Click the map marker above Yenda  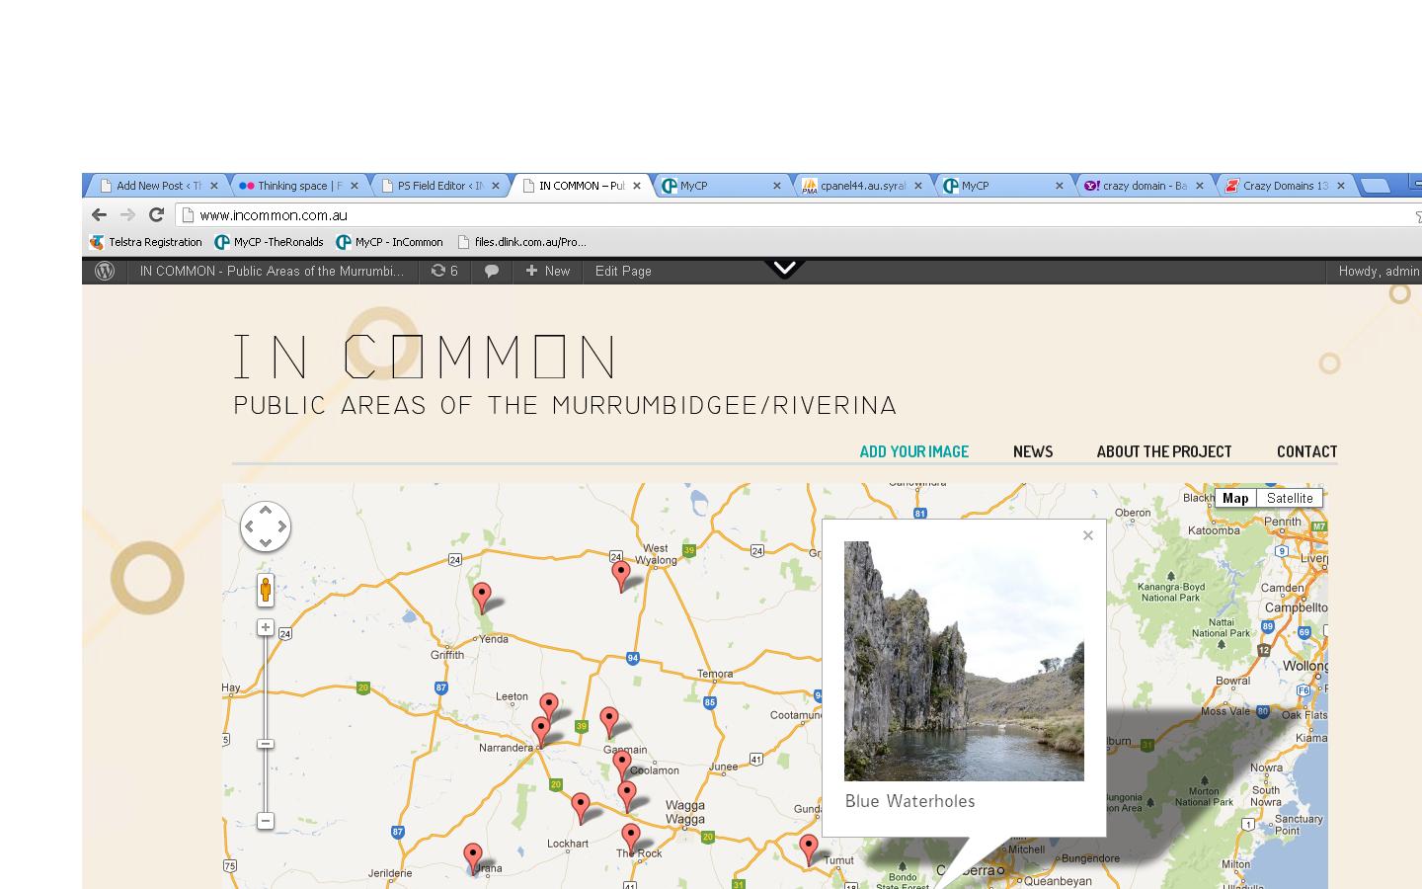(482, 598)
